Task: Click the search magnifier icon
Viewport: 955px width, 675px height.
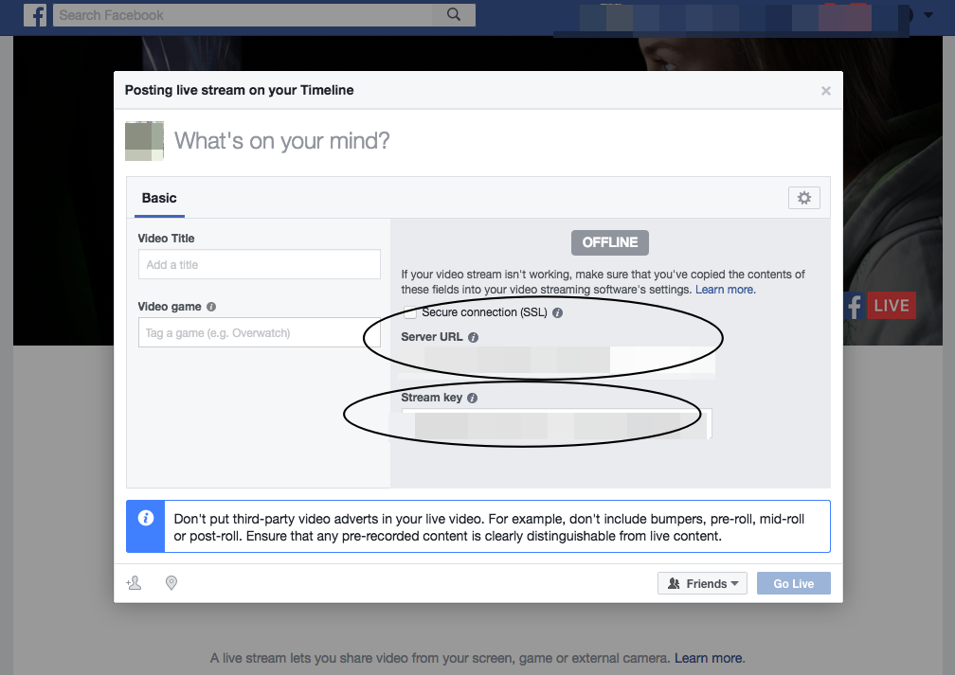Action: tap(454, 14)
